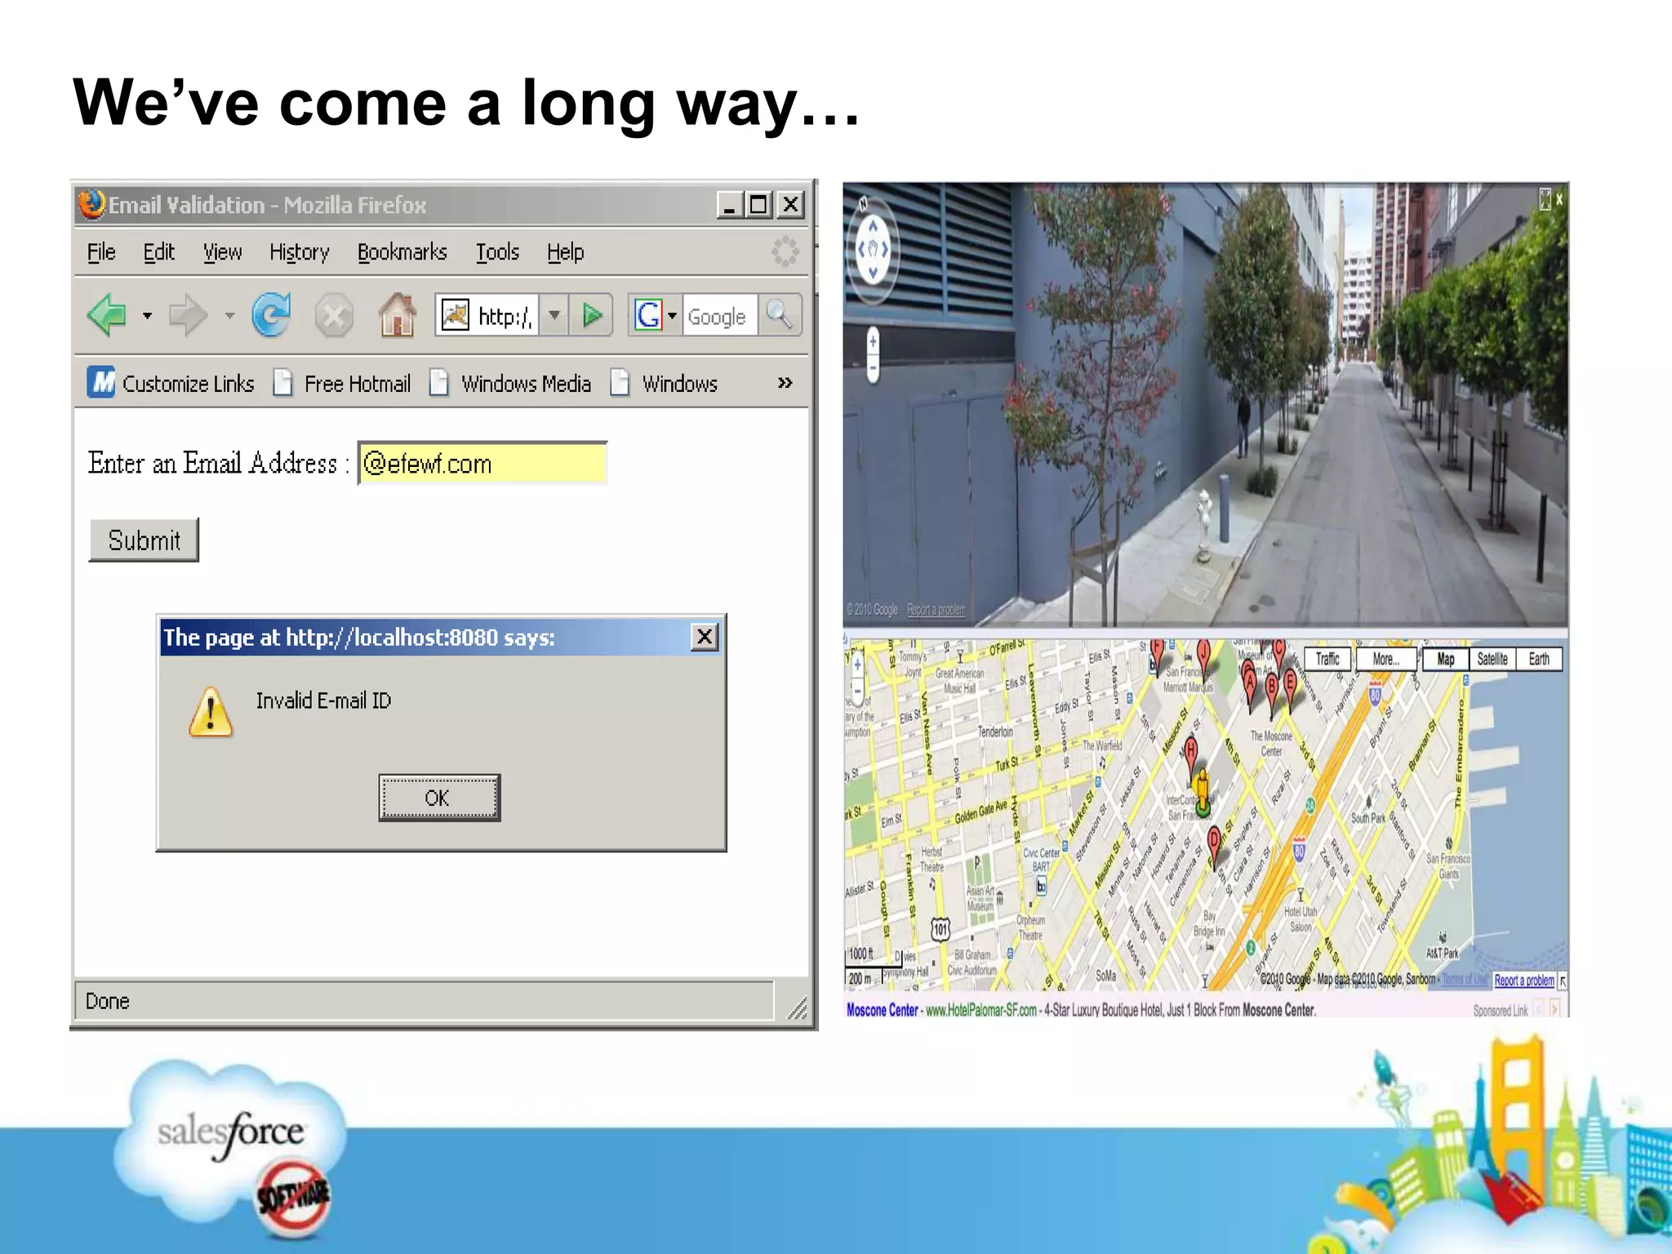
Task: Open the Bookmarks menu
Action: pos(402,252)
